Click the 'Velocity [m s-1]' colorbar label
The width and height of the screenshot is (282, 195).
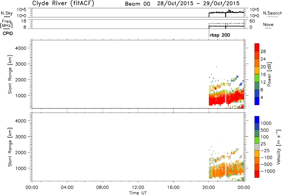pyautogui.click(x=278, y=147)
